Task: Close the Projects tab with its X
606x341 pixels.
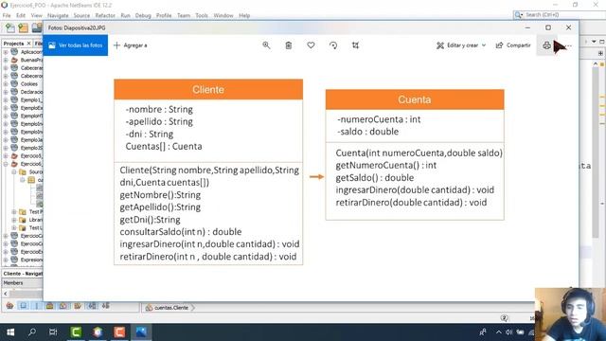Action: tap(28, 44)
